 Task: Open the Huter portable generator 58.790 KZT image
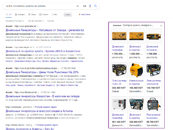153,104
